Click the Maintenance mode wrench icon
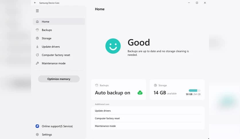The height and width of the screenshot is (139, 240). click(x=37, y=63)
